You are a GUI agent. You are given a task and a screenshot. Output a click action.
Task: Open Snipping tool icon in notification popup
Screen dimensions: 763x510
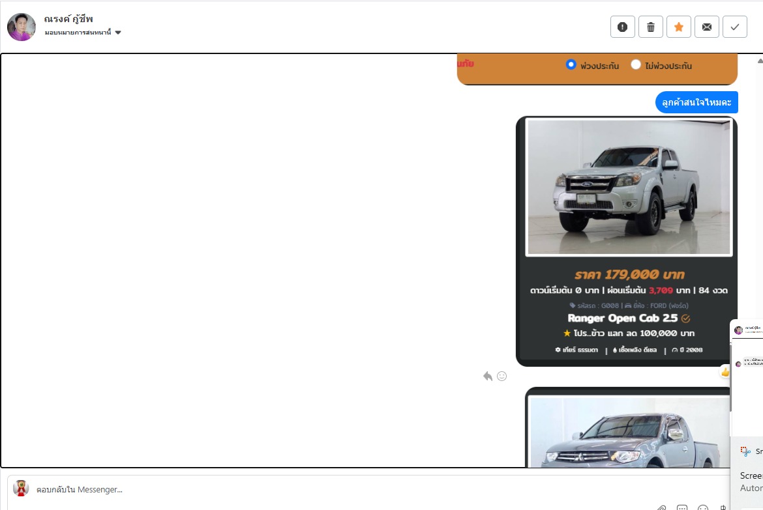pyautogui.click(x=745, y=451)
